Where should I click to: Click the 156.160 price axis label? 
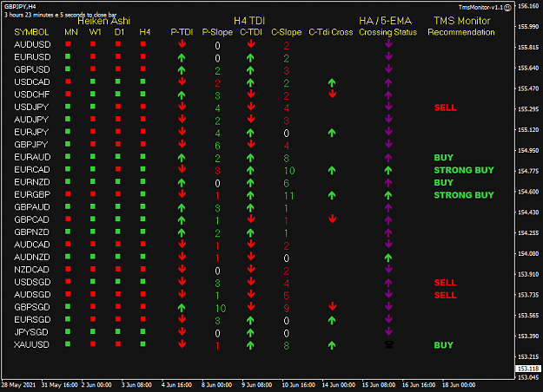coord(528,6)
